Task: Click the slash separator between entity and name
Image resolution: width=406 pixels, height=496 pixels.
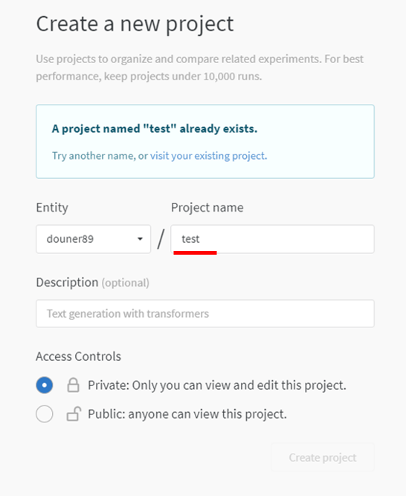Action: point(161,239)
